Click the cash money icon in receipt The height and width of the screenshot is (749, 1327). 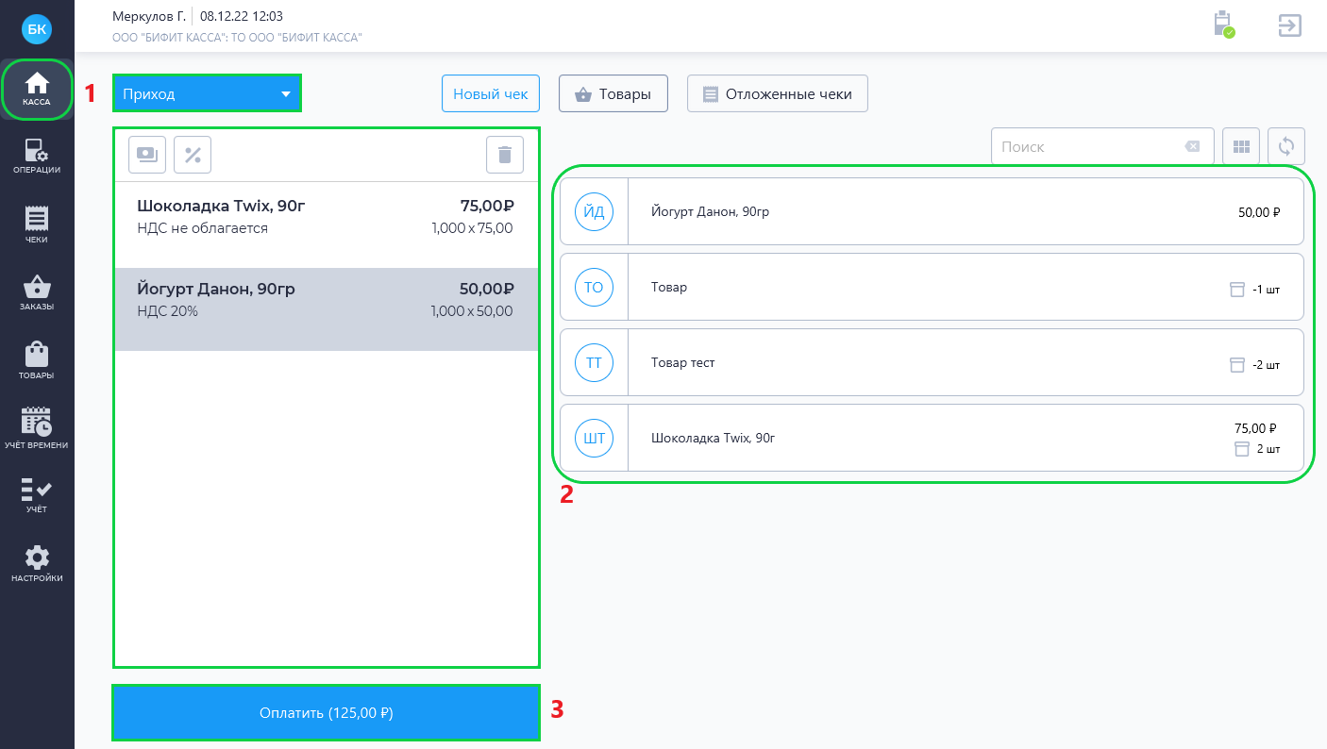(x=147, y=155)
